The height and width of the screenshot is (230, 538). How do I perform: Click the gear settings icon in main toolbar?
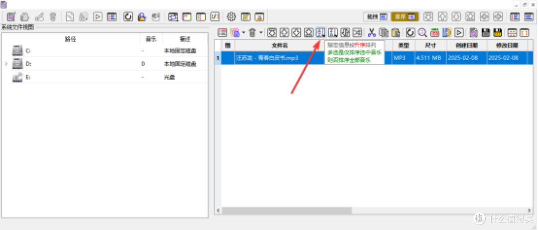tap(232, 16)
